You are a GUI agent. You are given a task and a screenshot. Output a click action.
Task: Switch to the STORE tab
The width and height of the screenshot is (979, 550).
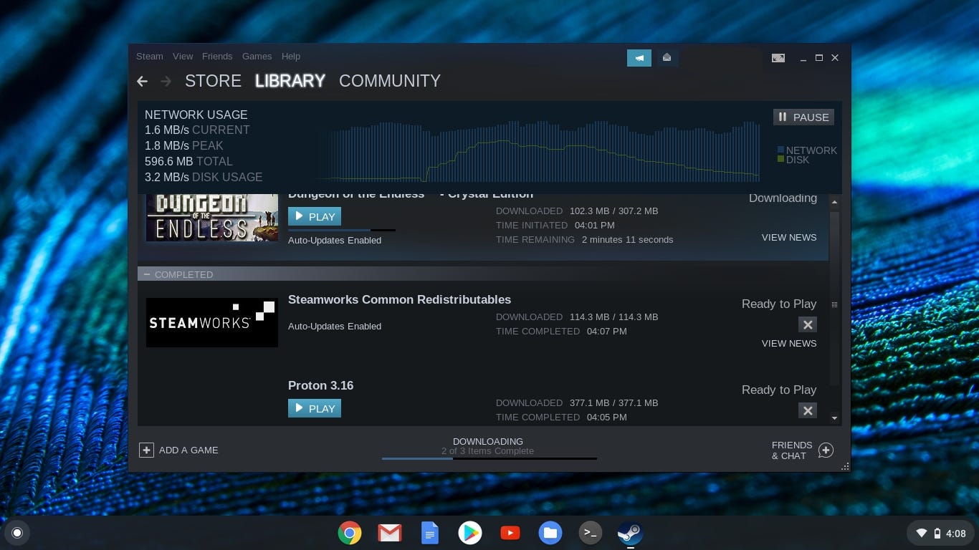pyautogui.click(x=213, y=81)
